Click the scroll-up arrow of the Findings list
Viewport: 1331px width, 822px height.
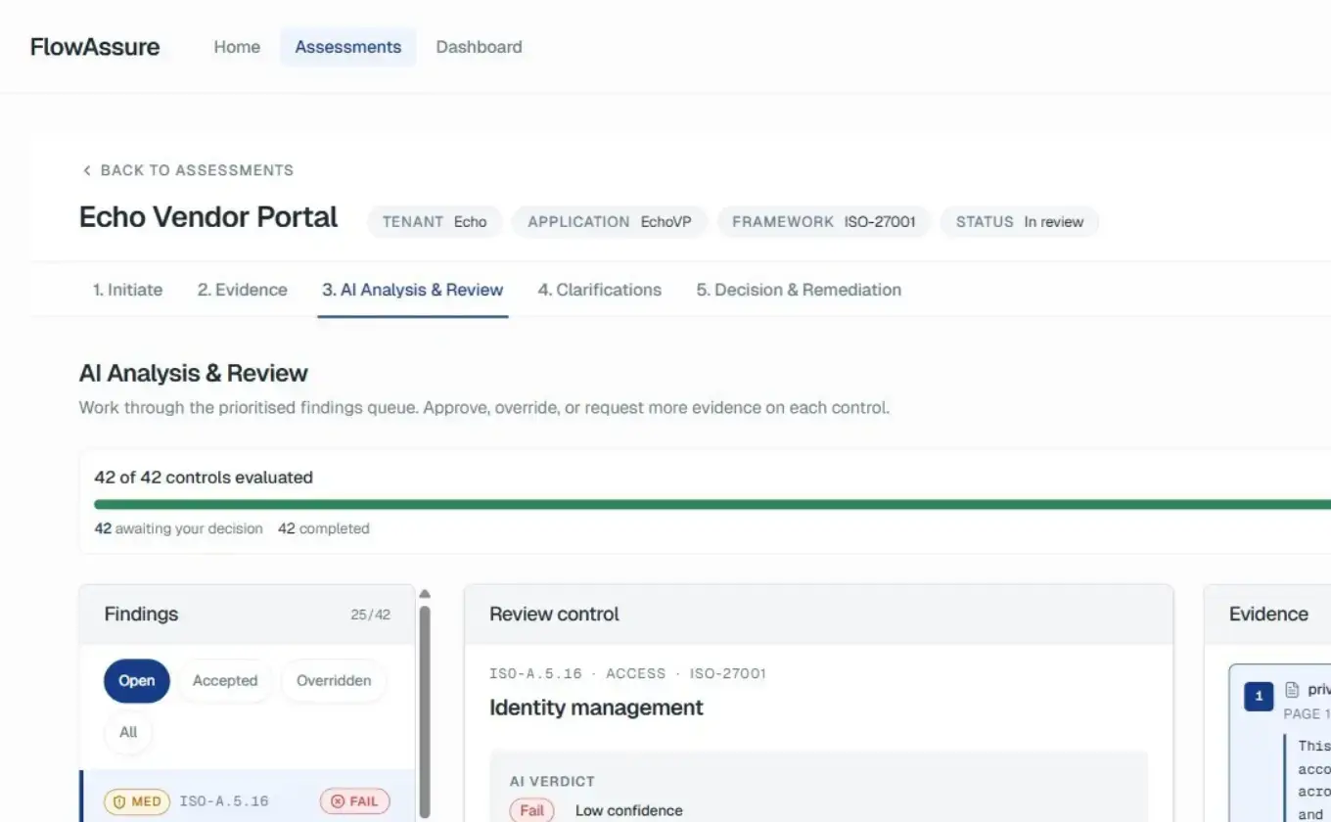425,593
